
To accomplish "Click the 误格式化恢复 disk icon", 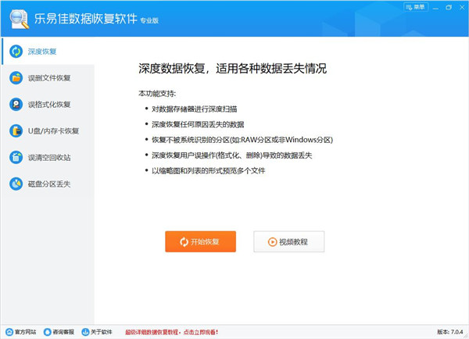I will point(16,105).
